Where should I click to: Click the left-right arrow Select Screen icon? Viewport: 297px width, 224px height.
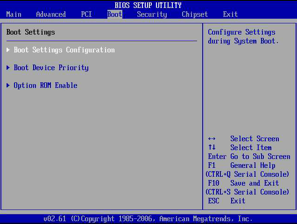point(212,139)
